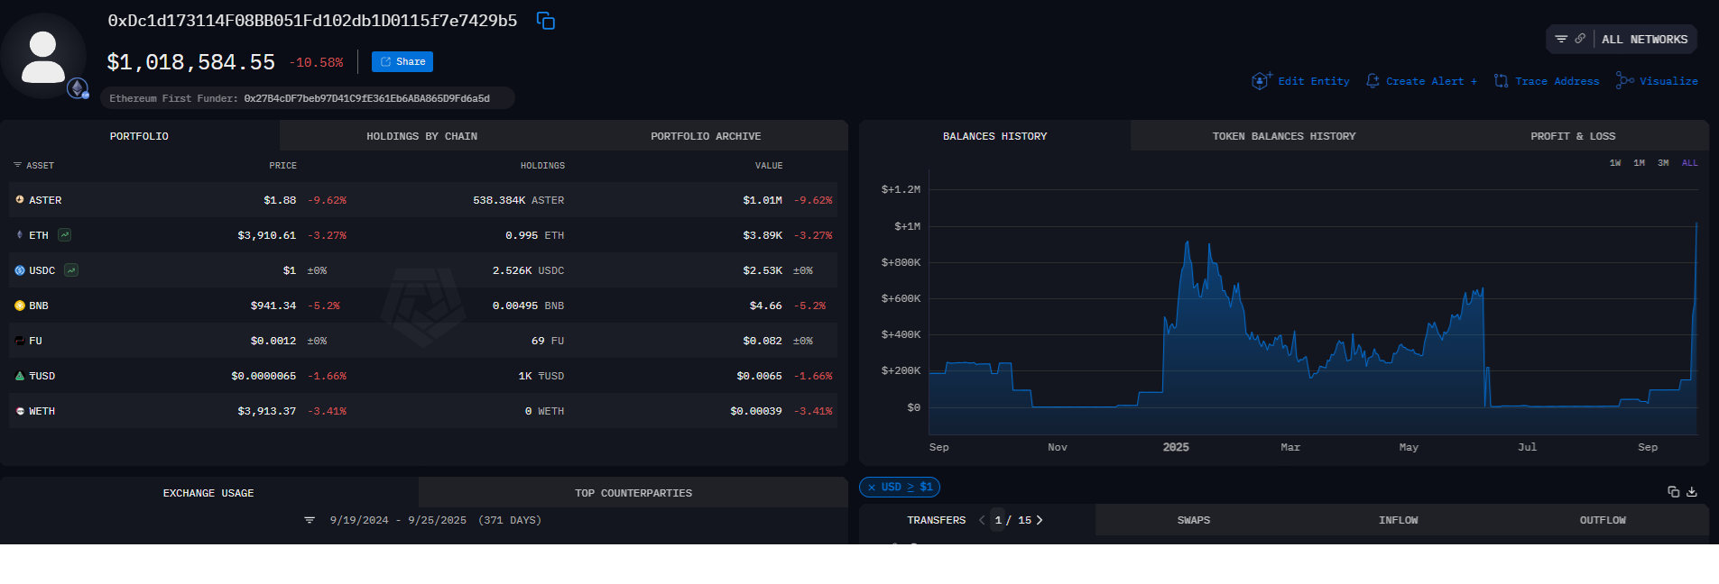Image resolution: width=1719 pixels, height=584 pixels.
Task: Copy the wallet address with the copy icon
Action: pyautogui.click(x=546, y=21)
